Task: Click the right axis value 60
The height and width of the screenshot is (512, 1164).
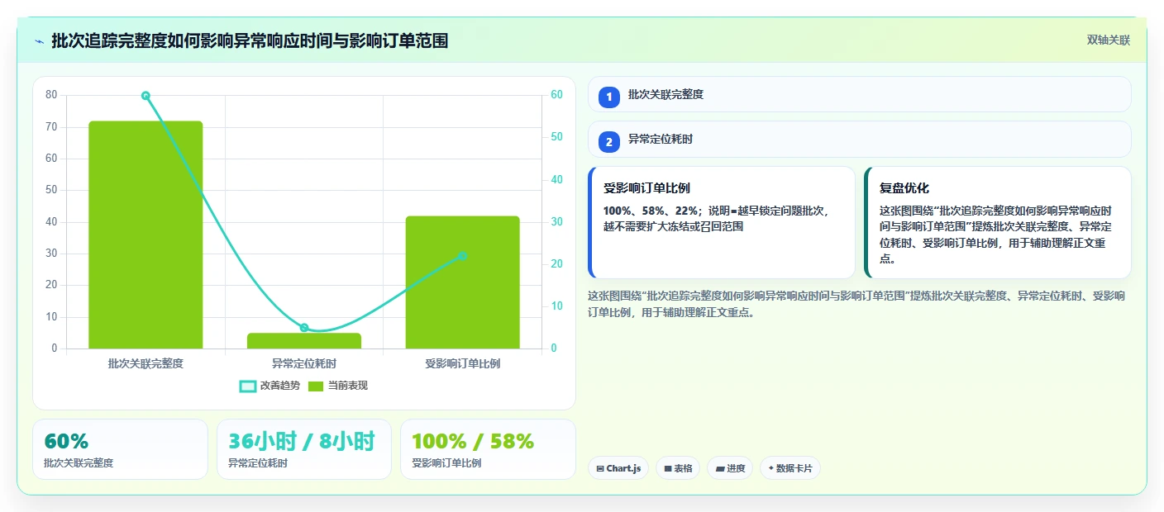Action: pos(556,95)
